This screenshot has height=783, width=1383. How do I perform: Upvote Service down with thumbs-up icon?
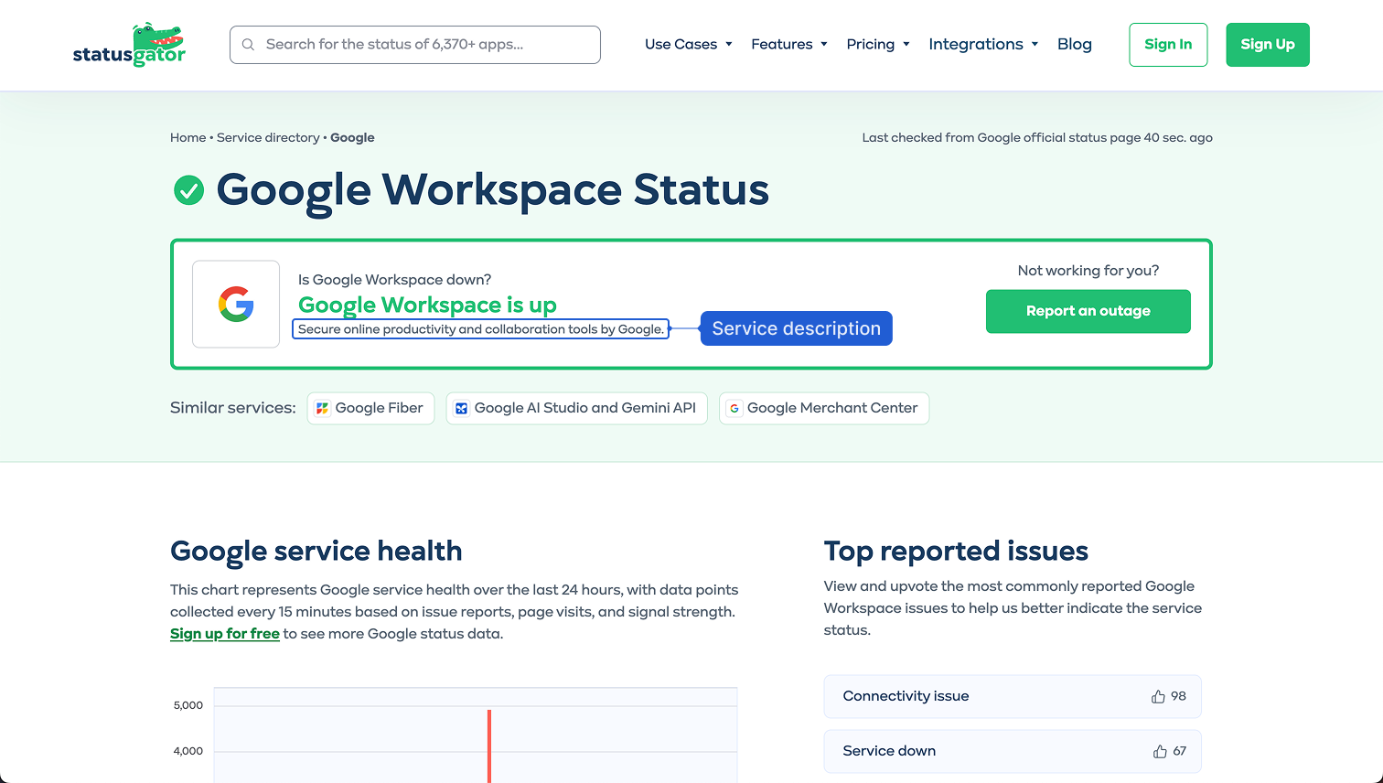tap(1160, 751)
